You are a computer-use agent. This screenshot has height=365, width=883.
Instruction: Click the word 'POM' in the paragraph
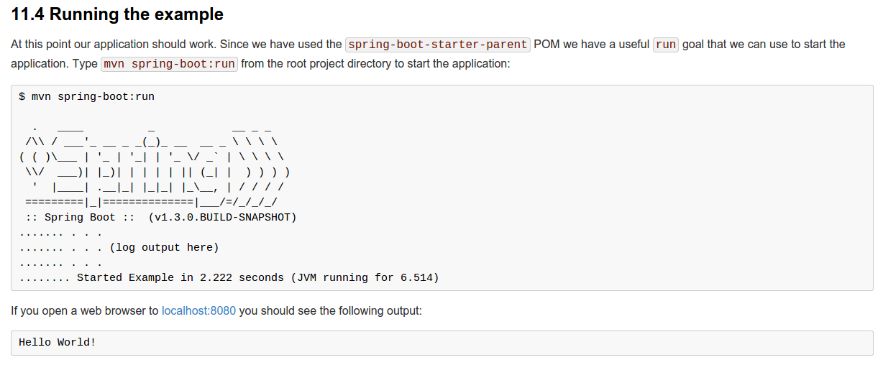pyautogui.click(x=546, y=45)
